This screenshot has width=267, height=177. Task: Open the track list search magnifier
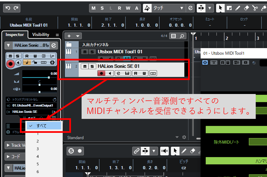pyautogui.click(x=182, y=36)
